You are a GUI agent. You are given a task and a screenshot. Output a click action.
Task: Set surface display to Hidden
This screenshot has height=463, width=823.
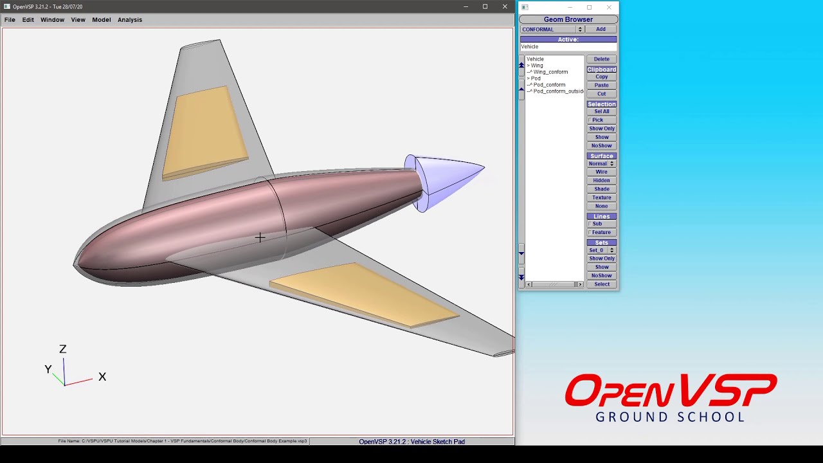(602, 181)
